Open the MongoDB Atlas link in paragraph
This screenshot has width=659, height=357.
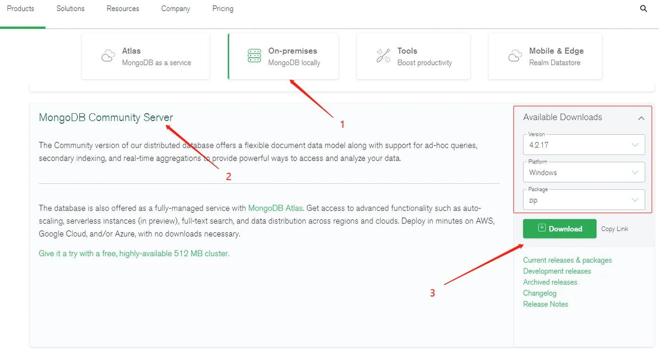coord(276,208)
